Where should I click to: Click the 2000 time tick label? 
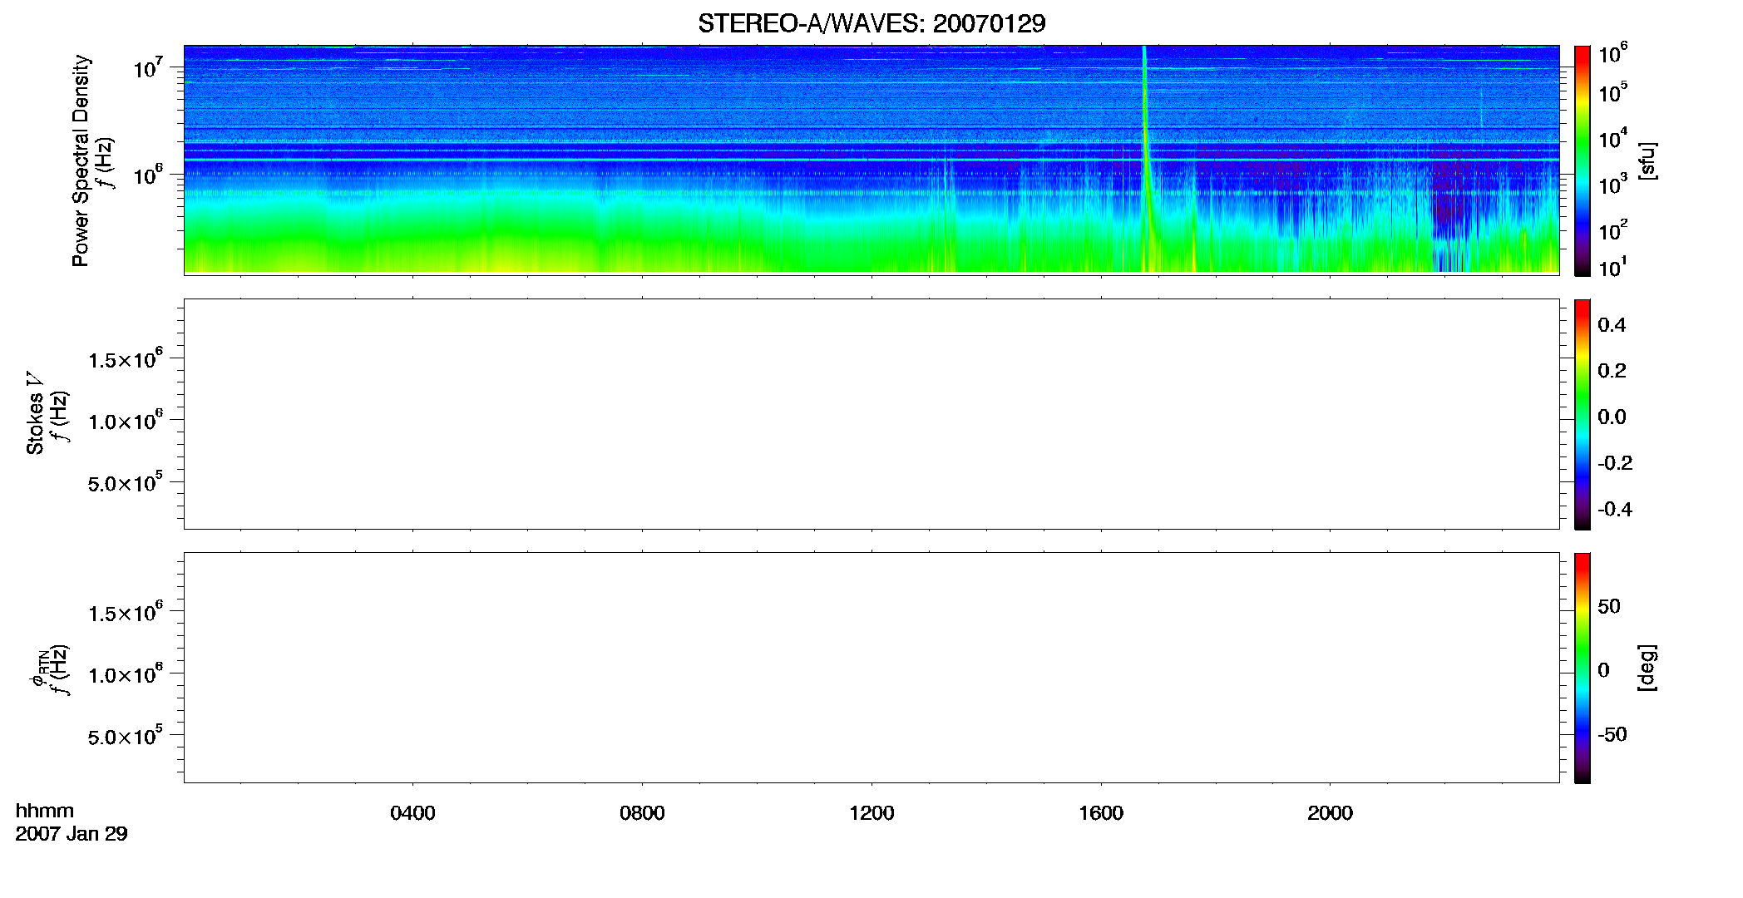click(x=1330, y=813)
